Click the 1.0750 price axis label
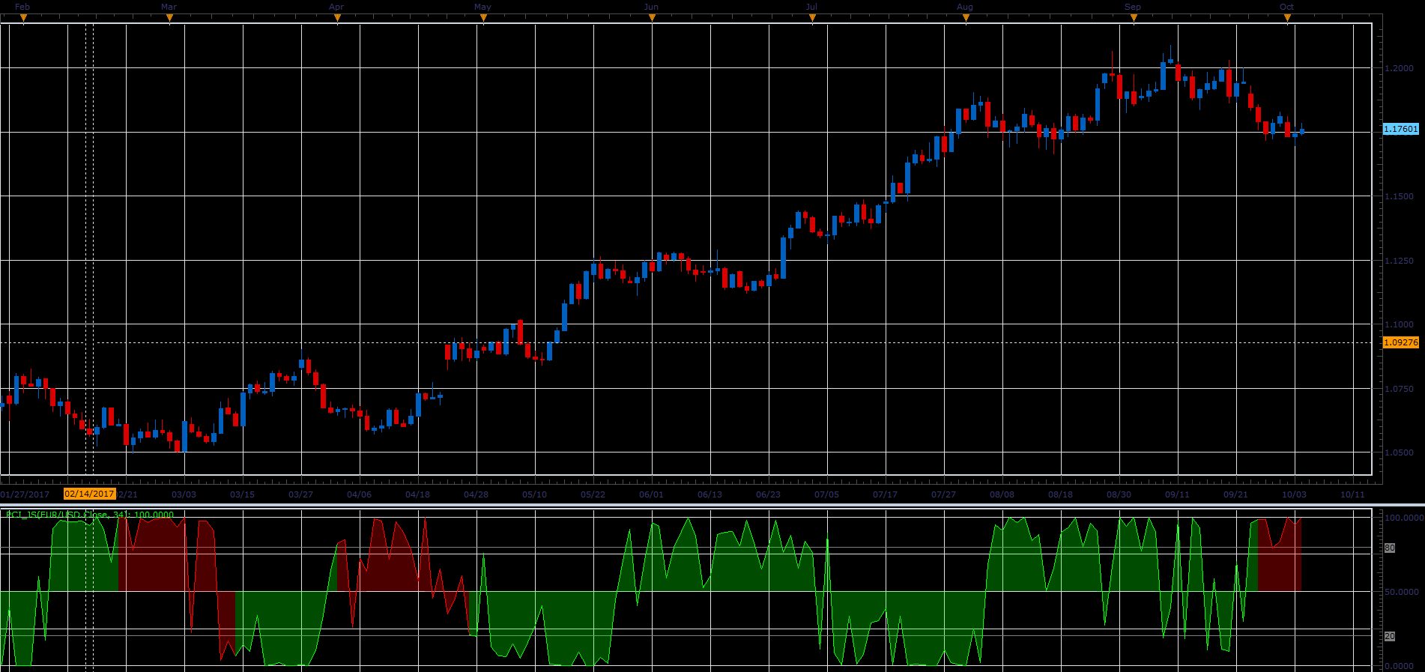 [x=1400, y=389]
